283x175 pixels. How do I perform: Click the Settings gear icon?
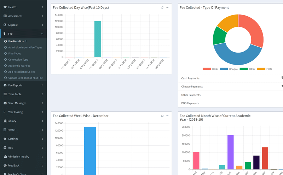(5, 139)
